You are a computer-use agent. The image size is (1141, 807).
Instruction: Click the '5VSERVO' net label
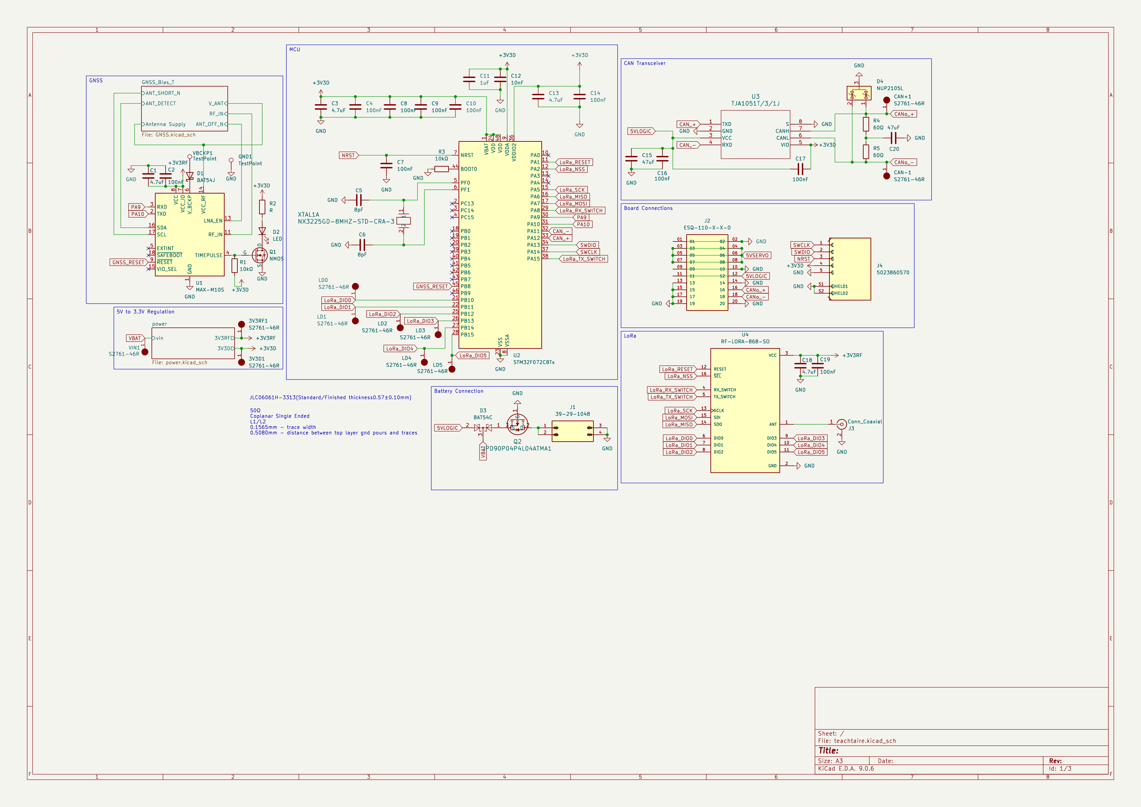(x=757, y=255)
